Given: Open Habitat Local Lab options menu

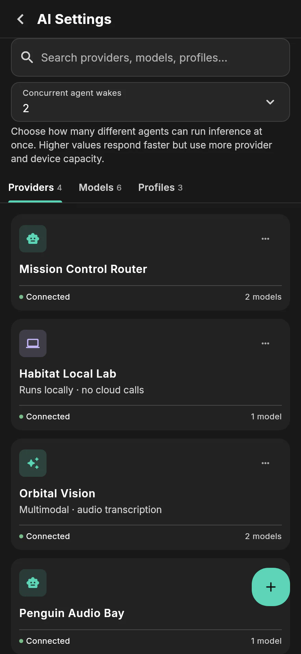Looking at the screenshot, I should (x=265, y=343).
